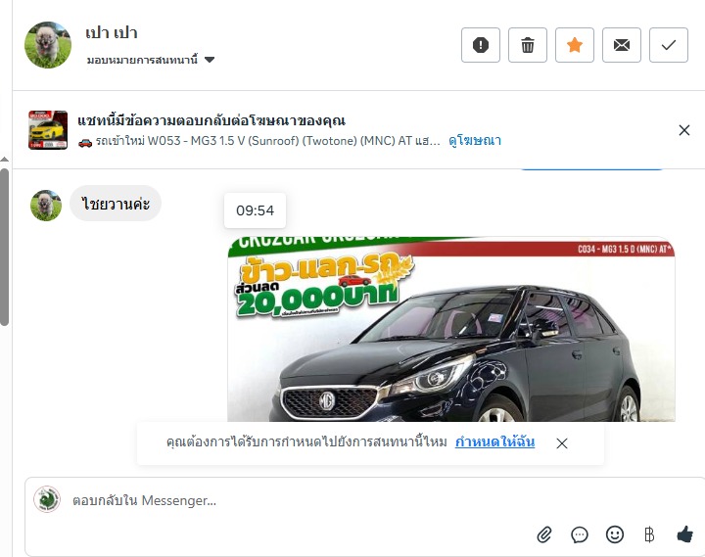This screenshot has width=705, height=557.
Task: Mark conversation done with checkmark icon
Action: point(668,45)
